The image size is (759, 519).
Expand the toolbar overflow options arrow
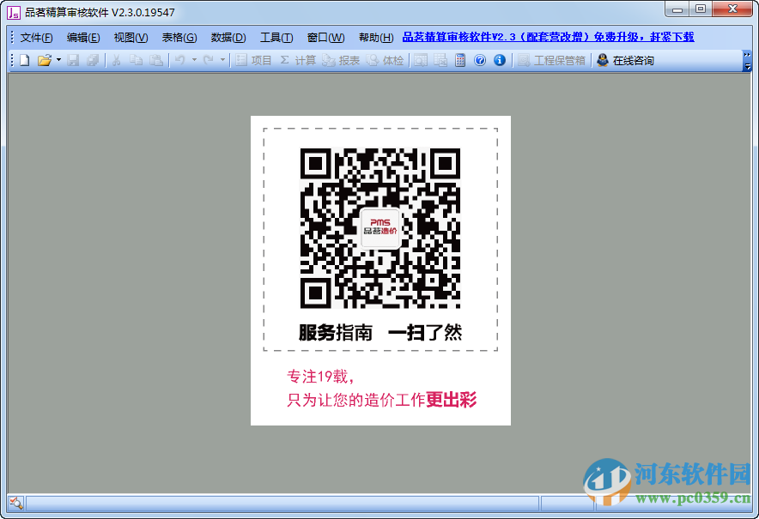pyautogui.click(x=747, y=61)
